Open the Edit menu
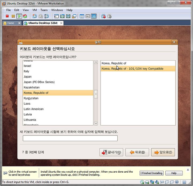193x186 pixels. coord(17,10)
